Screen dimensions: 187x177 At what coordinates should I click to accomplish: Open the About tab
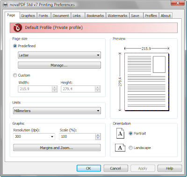coord(166,15)
